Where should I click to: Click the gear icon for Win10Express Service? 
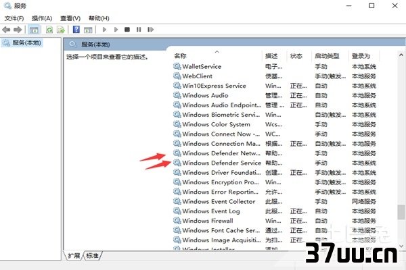pyautogui.click(x=177, y=86)
